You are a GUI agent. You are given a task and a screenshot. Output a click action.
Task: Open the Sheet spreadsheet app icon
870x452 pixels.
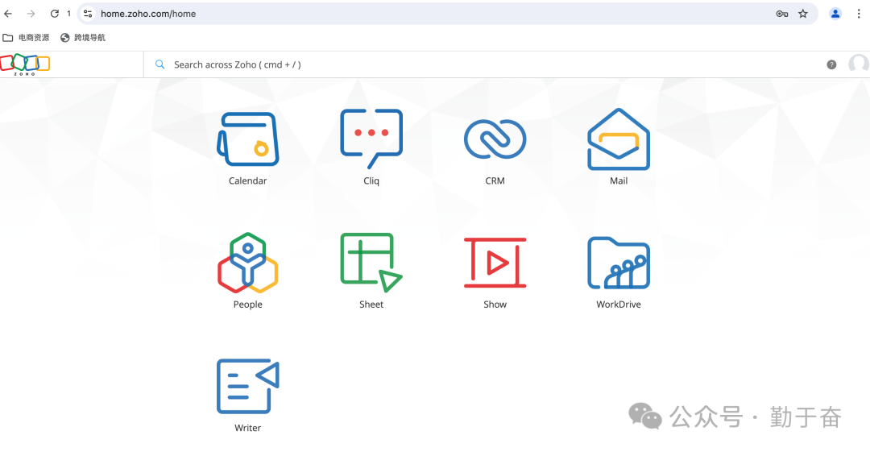pyautogui.click(x=371, y=263)
